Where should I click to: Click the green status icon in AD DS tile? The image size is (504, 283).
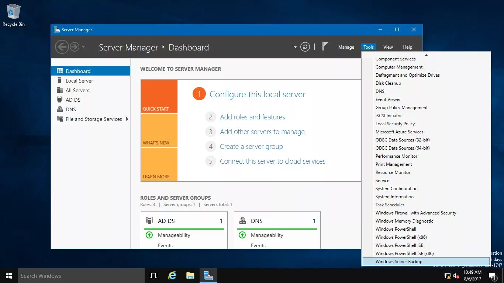click(149, 235)
